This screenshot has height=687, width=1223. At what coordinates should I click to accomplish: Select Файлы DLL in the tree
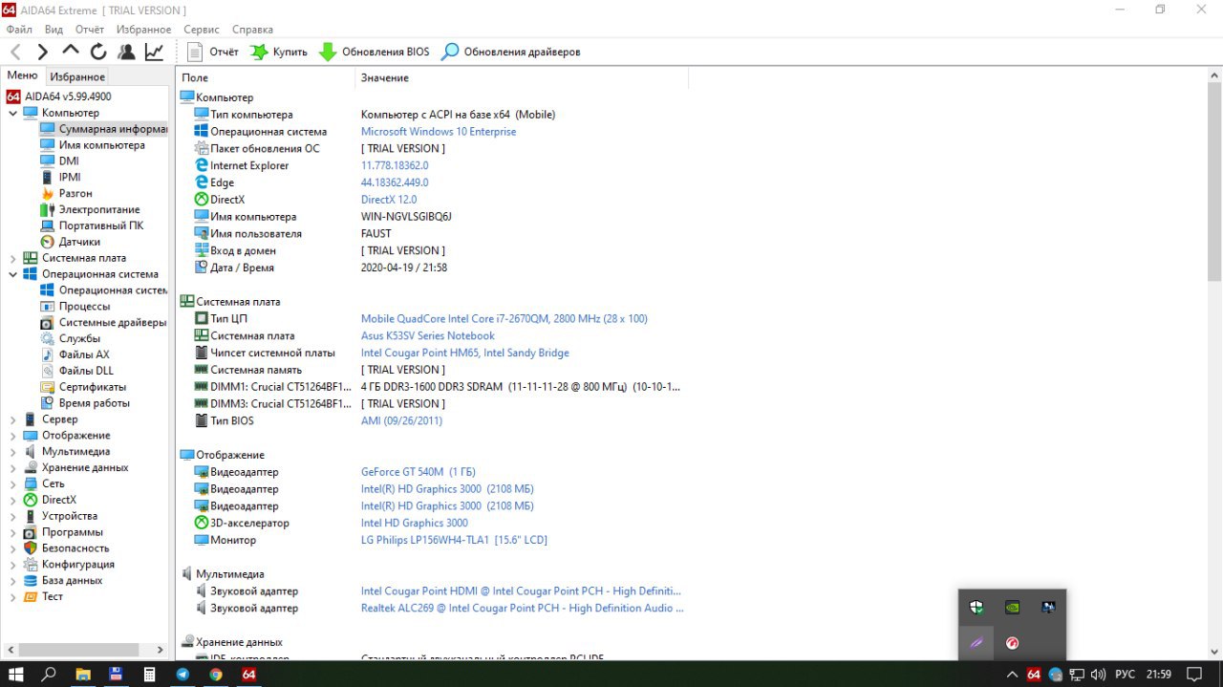[86, 371]
